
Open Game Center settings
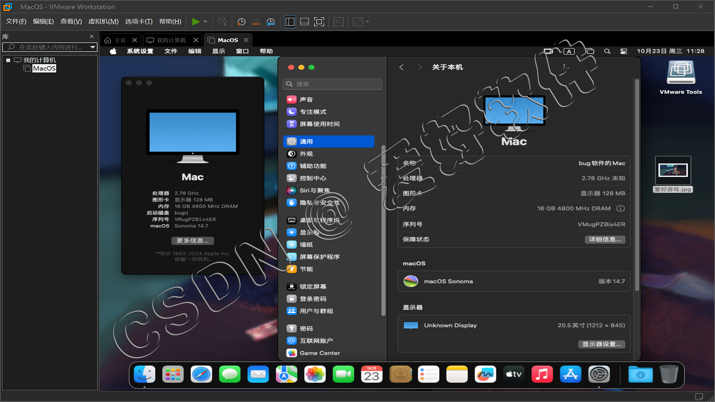point(328,353)
